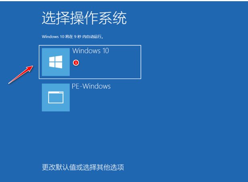Viewport: 248px width, 182px height.
Task: Choose the PE-Windows text label
Action: [91, 86]
